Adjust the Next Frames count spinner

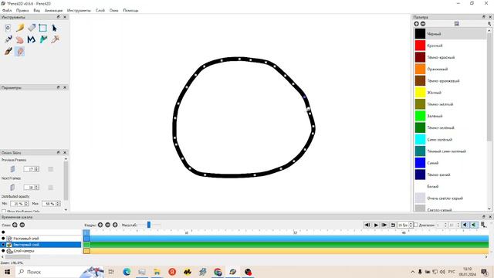[31, 187]
